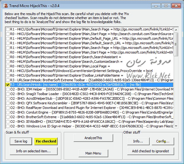184x164 pixels.
Task: Tick the HKCU Local Page checkbox
Action: [x=8, y=66]
